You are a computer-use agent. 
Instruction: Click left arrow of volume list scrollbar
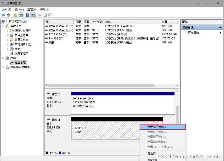(x=47, y=85)
